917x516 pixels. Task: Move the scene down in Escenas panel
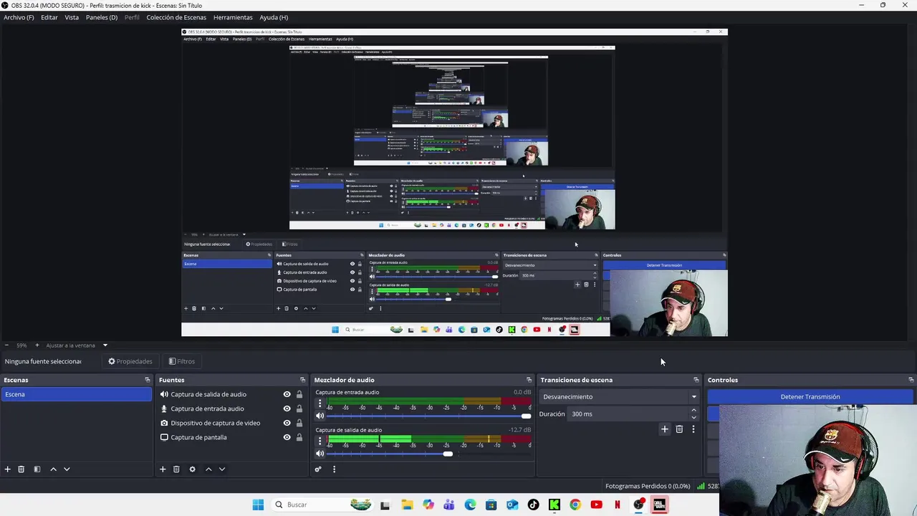pos(67,469)
